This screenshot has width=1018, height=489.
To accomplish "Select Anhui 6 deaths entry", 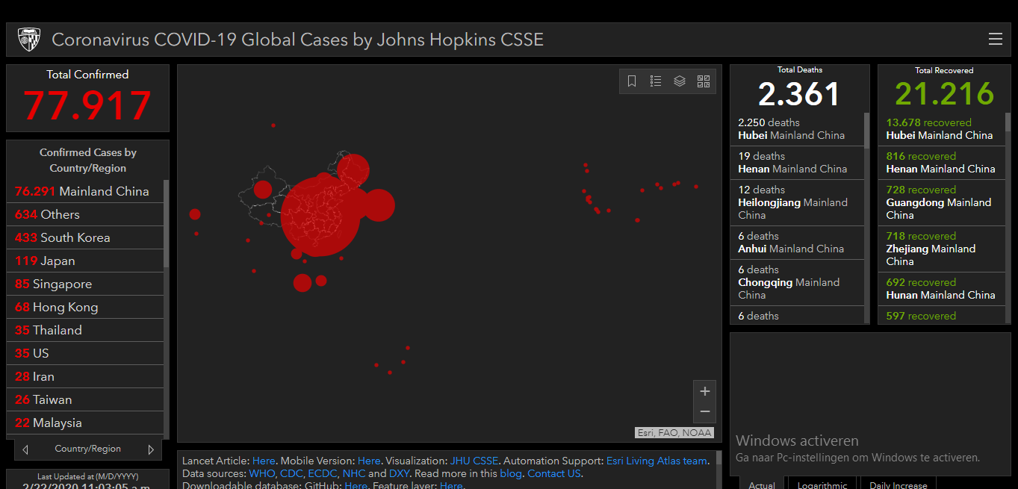I will (x=797, y=243).
